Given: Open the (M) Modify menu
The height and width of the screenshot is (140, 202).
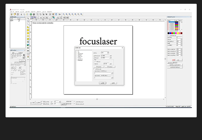Looking at the screenshot, I should (28, 12).
